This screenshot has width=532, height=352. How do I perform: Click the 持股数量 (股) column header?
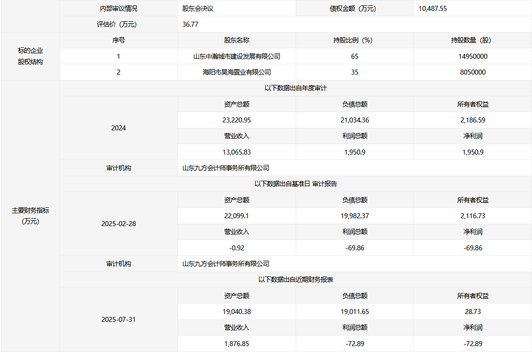pos(472,40)
